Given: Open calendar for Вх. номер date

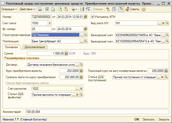Looking at the screenshot, I should pyautogui.click(x=85, y=29).
